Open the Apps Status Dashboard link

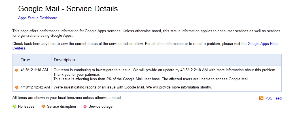click(38, 18)
